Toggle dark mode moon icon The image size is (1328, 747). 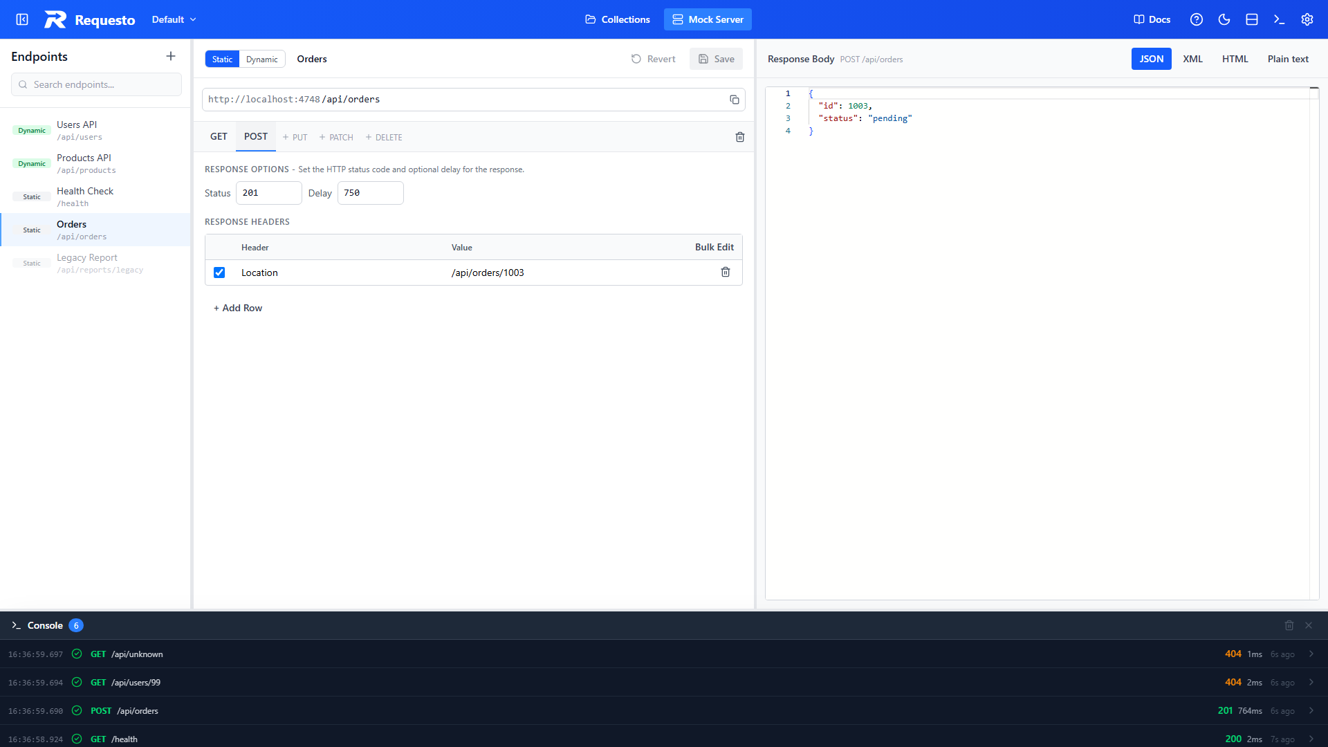point(1224,19)
